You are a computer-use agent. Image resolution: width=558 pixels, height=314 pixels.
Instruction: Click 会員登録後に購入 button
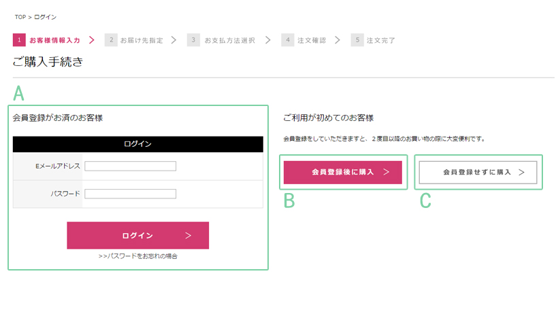coord(343,173)
